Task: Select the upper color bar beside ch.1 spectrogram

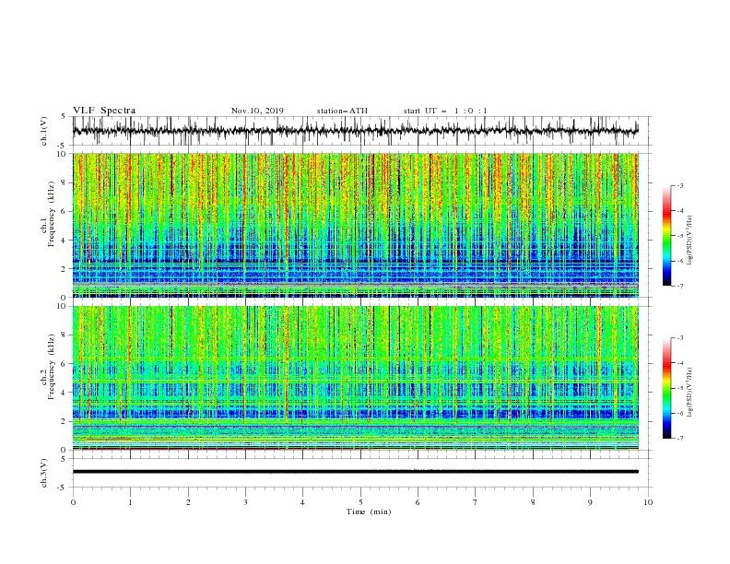Action: click(x=666, y=236)
